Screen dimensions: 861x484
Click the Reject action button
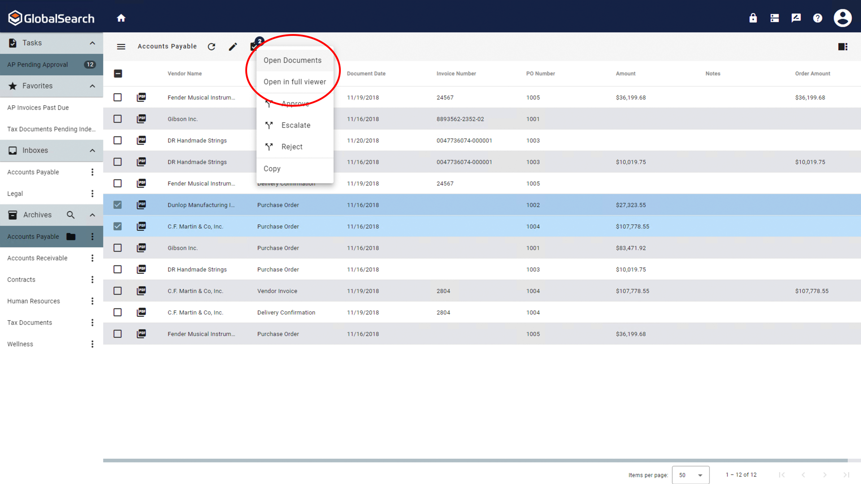(x=291, y=147)
